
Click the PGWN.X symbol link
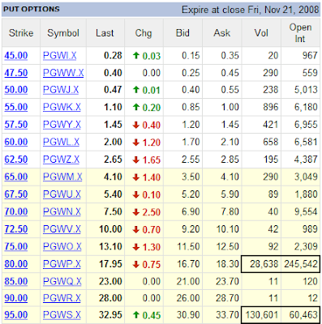click(x=62, y=211)
